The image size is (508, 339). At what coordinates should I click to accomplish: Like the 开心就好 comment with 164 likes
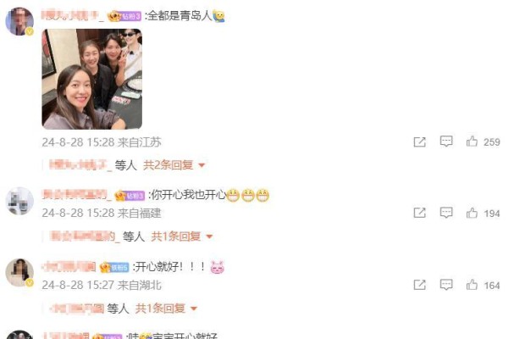click(x=472, y=285)
